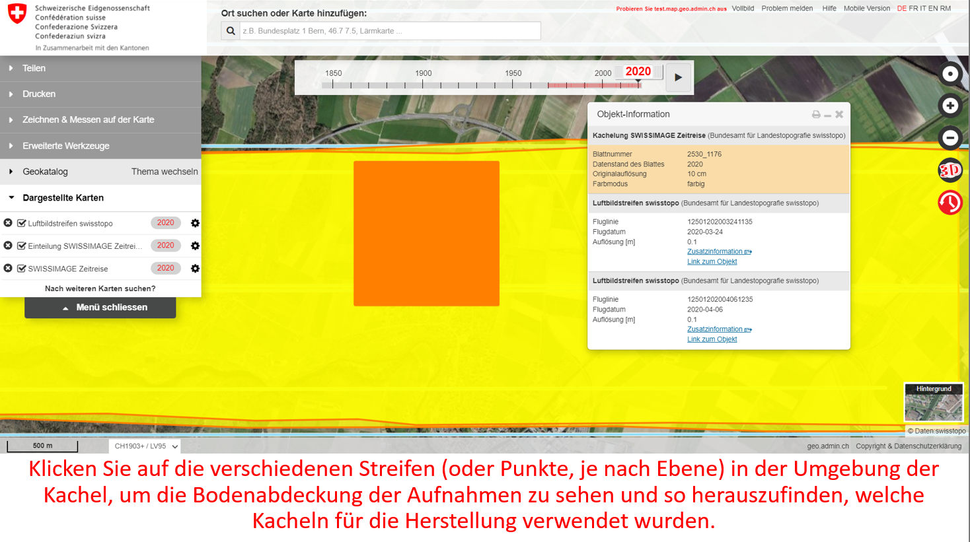Toggle Einteilung SWISSIMAGE Zeitreise layer visibility

(22, 246)
